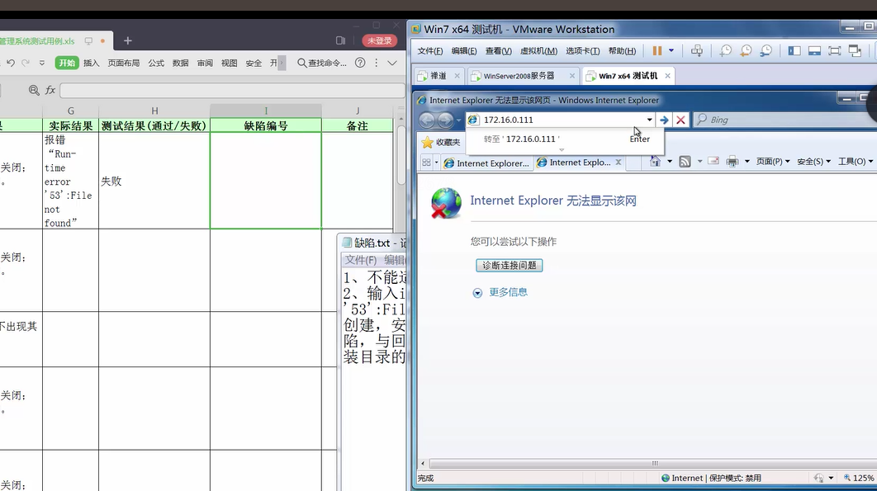Open IE 安全(S) menu
The width and height of the screenshot is (877, 491).
click(813, 162)
